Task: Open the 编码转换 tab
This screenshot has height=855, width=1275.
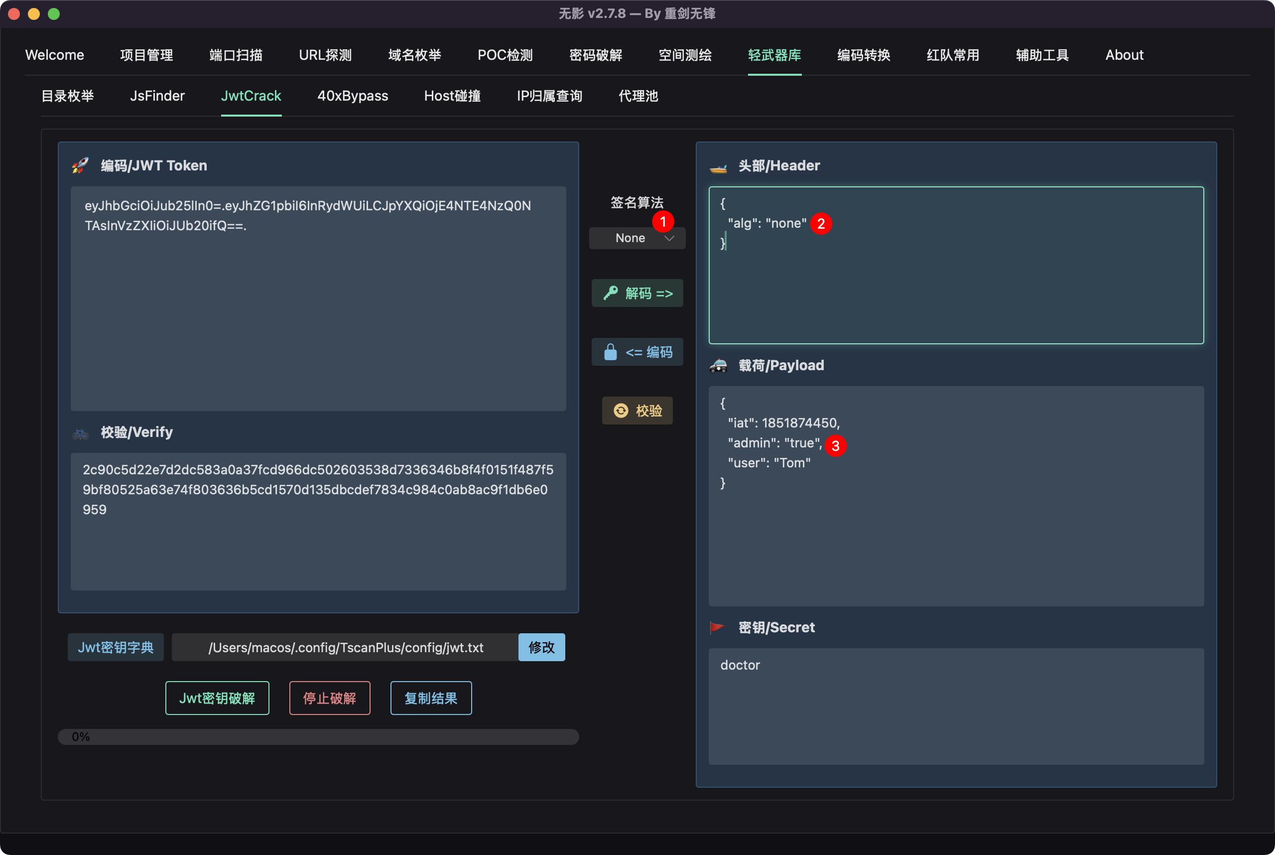Action: tap(864, 55)
